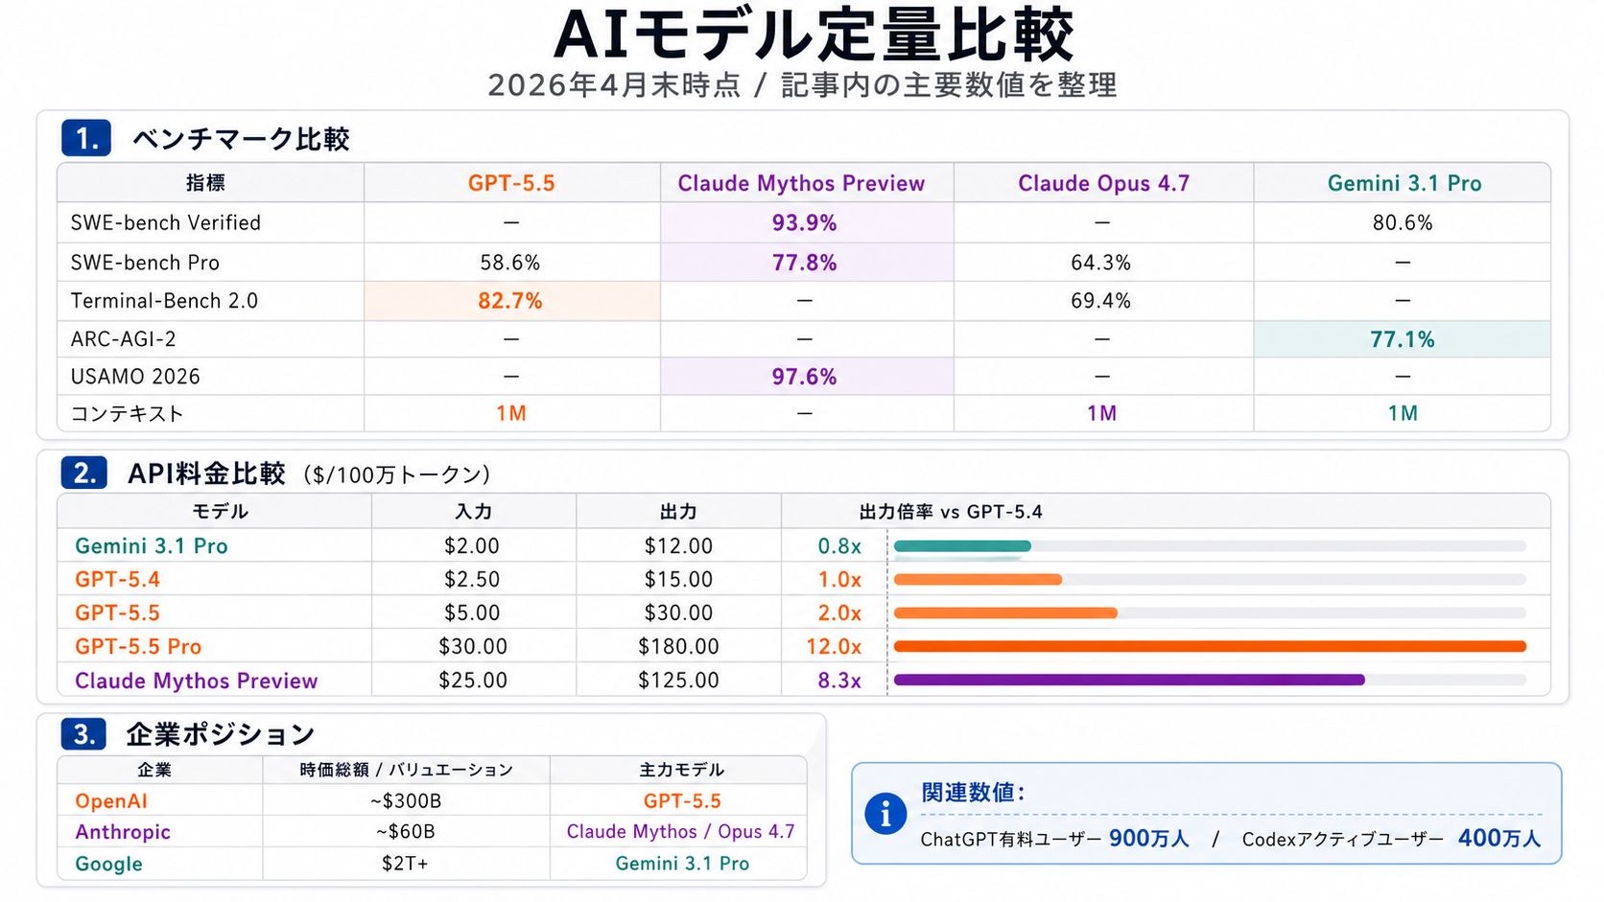Click the purple 1M context cell for Claude Opus
1604x902 pixels.
tap(1102, 413)
